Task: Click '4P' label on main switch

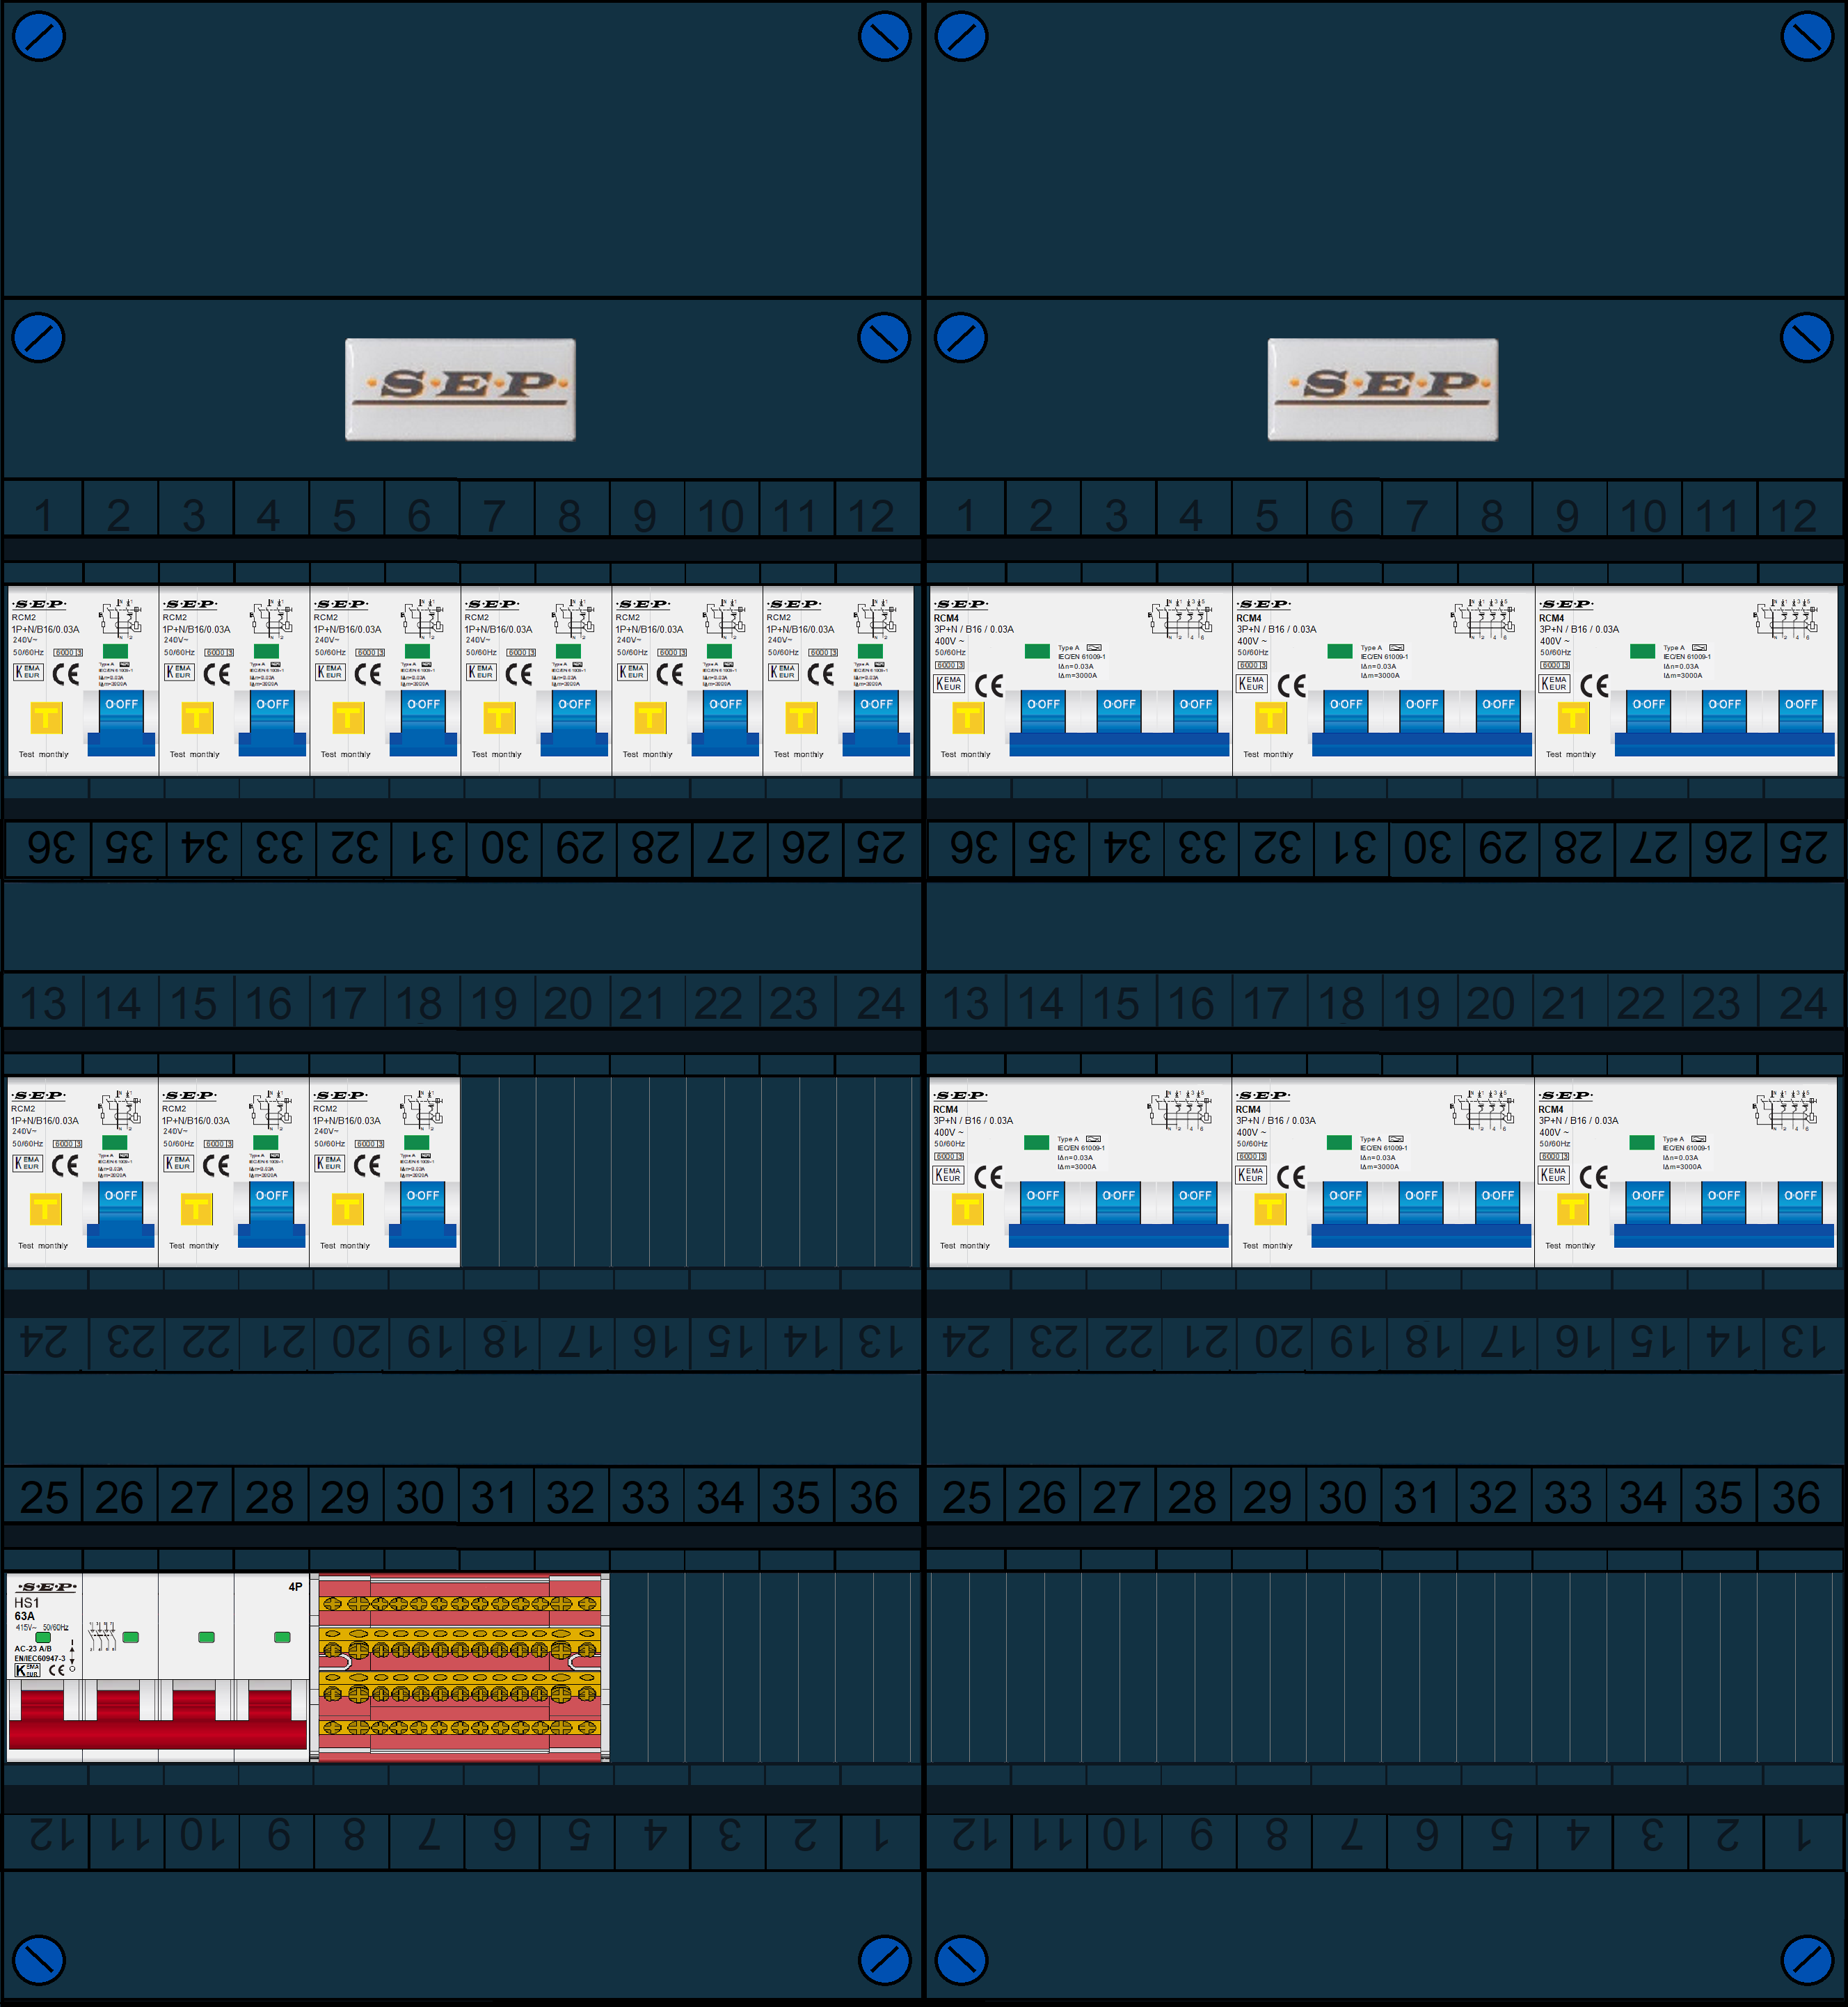Action: coord(295,1586)
